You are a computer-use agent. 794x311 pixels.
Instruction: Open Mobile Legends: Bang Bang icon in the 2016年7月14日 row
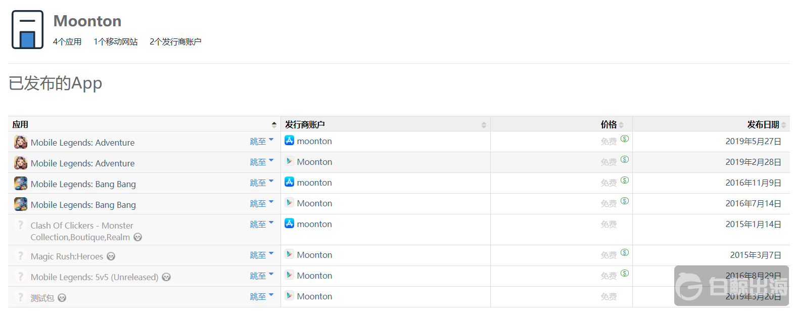[x=21, y=204]
